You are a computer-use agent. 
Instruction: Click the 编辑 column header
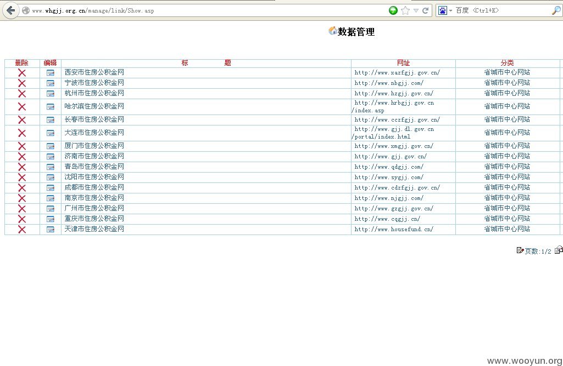[51, 63]
